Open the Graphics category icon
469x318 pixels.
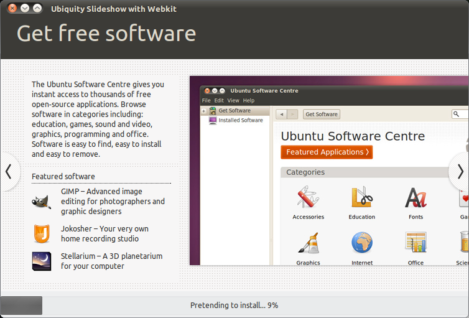pyautogui.click(x=308, y=243)
